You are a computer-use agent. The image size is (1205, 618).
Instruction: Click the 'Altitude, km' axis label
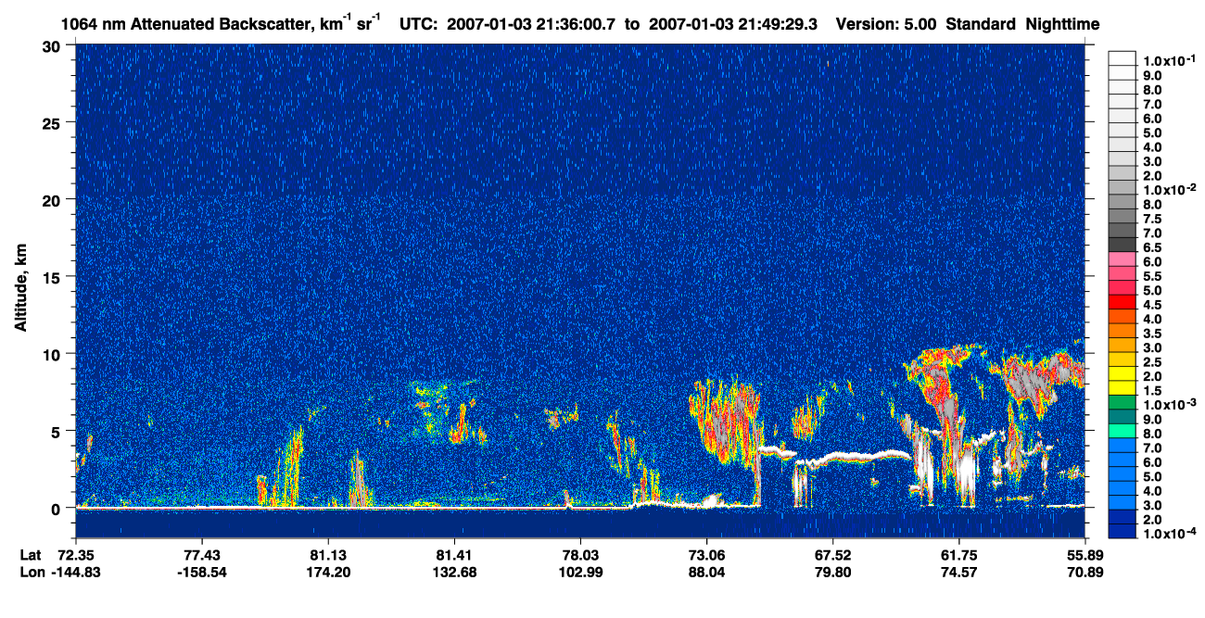coord(21,287)
